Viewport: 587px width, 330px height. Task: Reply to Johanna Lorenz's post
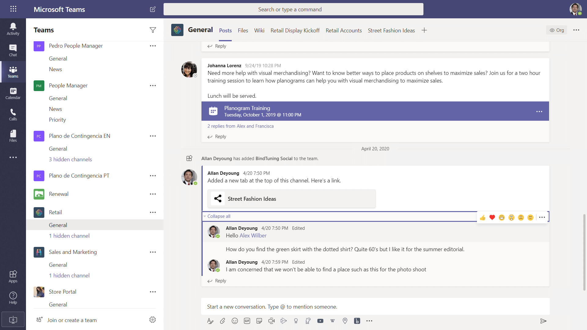217,137
